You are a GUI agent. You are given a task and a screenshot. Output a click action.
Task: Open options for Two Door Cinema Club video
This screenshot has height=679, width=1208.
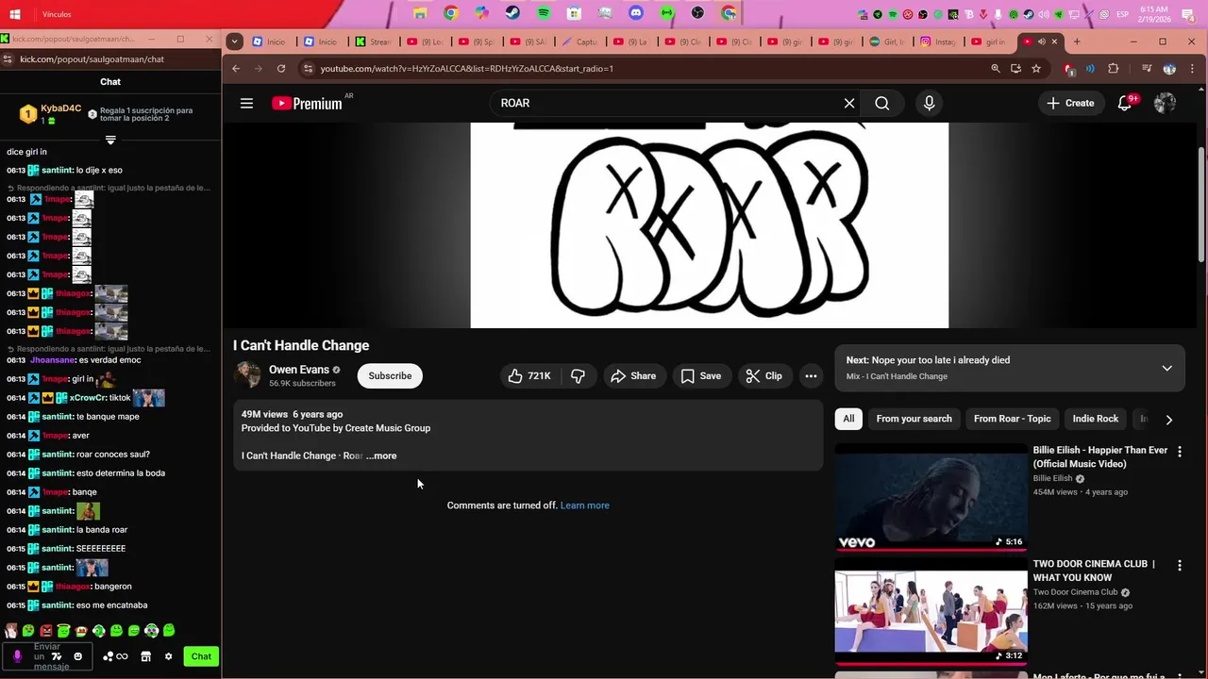point(1179,566)
